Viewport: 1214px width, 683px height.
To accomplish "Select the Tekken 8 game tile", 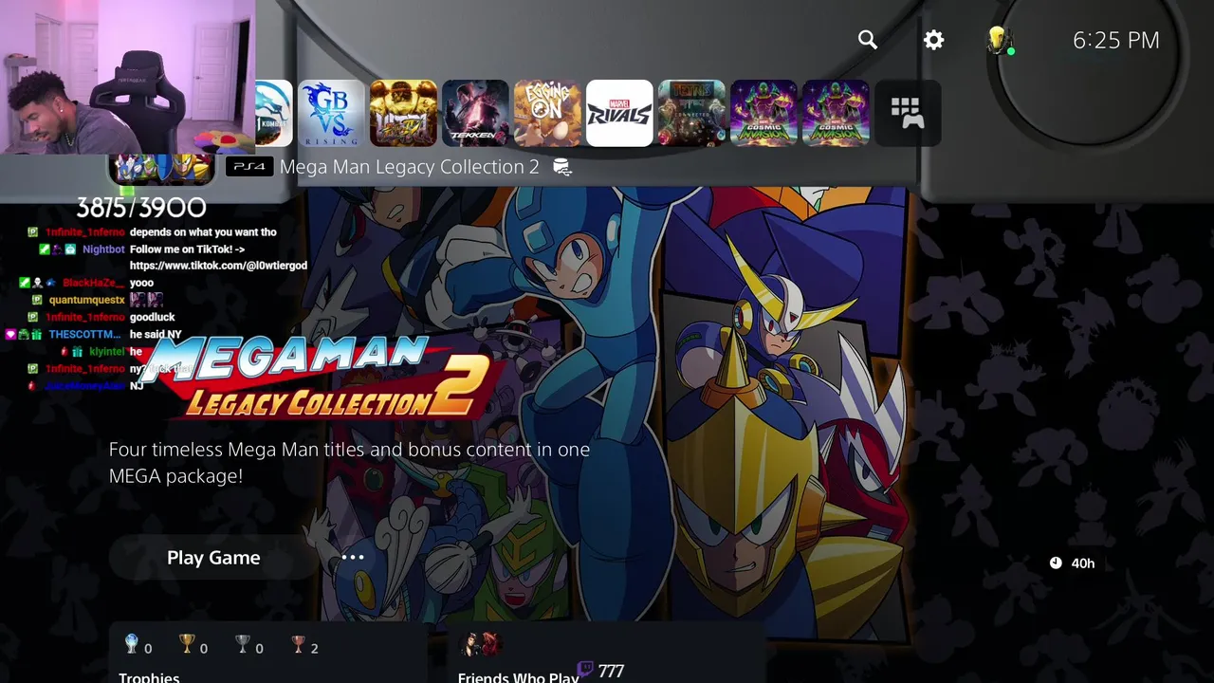I will [x=475, y=113].
